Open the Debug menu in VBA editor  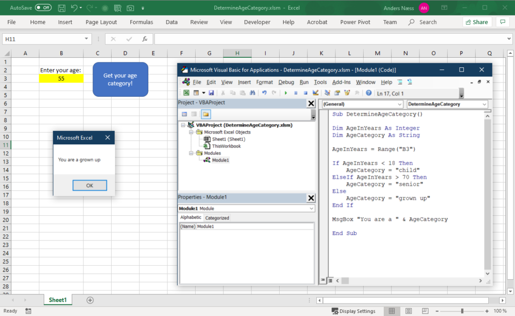(x=286, y=82)
